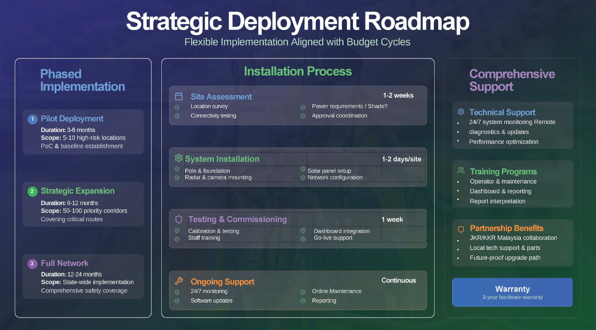
Task: Click the gear icon next to System Installation
Action: [179, 158]
